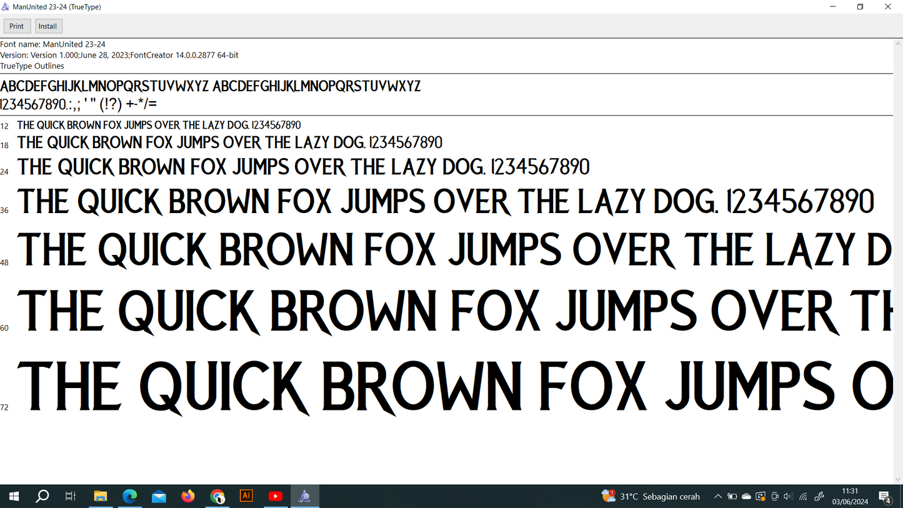
Task: Open the weather widget showing 31°C
Action: (x=651, y=497)
